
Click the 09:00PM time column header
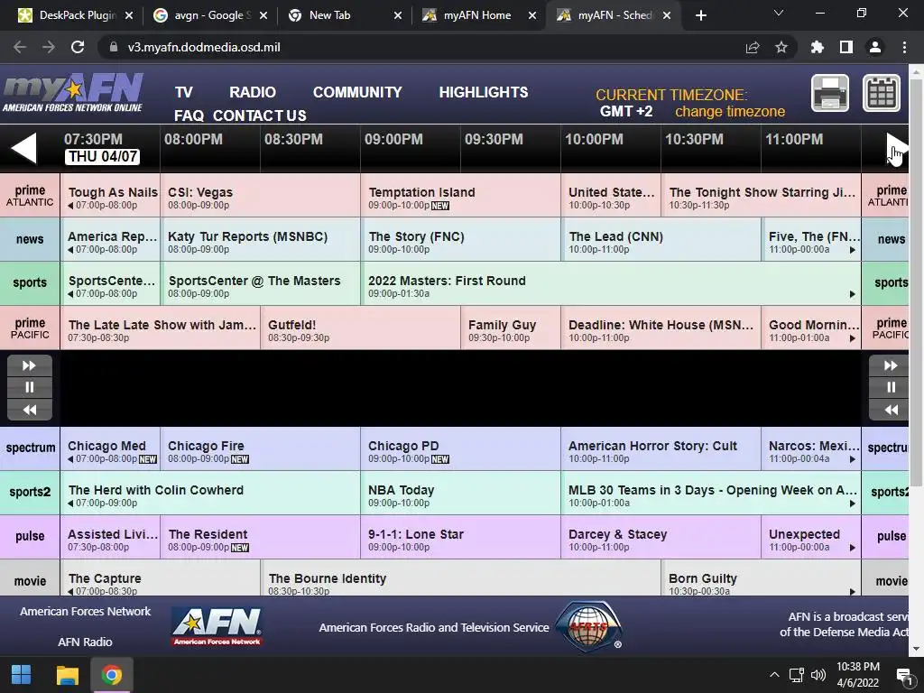point(411,147)
